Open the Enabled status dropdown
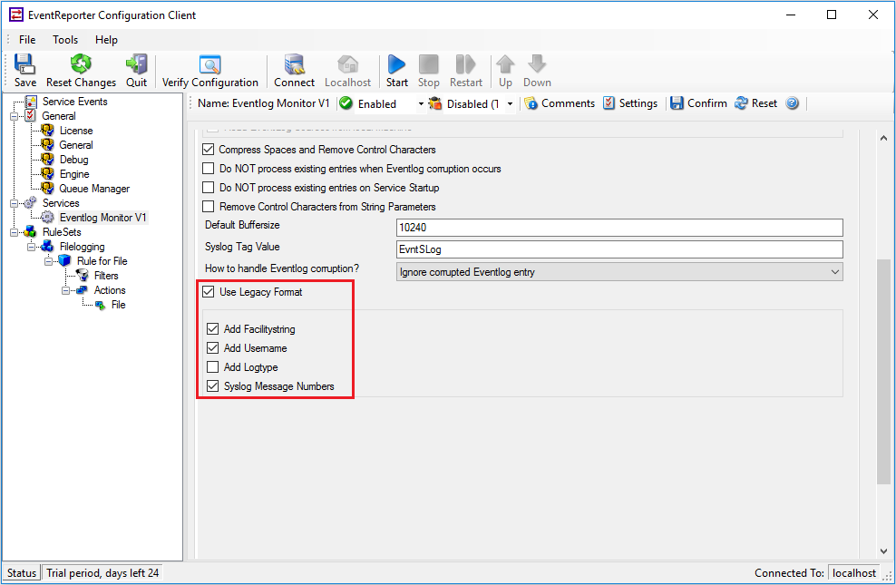The height and width of the screenshot is (585, 896). 421,104
